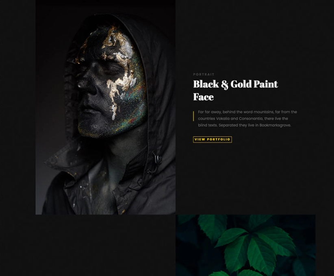334x276 pixels.
Task: Click the VIEW PORTFOLIO button
Action: pyautogui.click(x=213, y=139)
